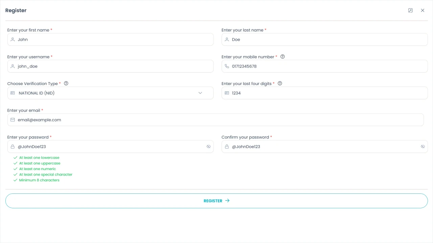Open the help tooltip next to mobile number
The height and width of the screenshot is (243, 433).
(x=282, y=57)
